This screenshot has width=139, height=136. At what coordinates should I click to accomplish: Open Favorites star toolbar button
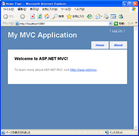point(75,16)
